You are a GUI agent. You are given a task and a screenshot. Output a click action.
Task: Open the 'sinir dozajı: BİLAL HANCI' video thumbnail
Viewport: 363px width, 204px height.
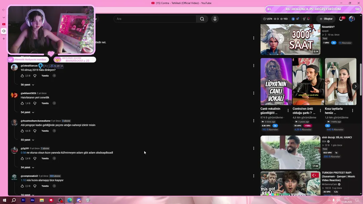coord(290,152)
